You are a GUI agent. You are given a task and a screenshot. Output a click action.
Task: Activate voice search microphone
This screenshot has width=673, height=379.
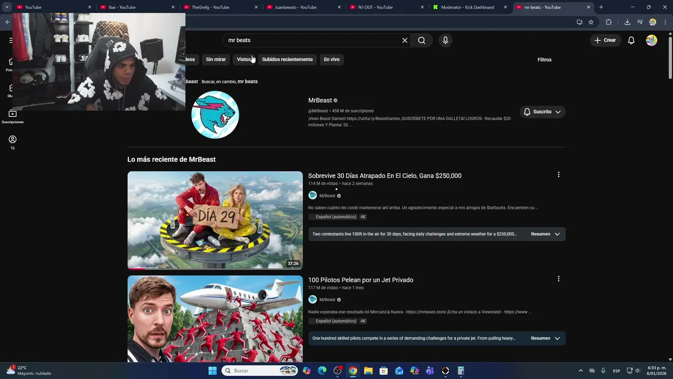coord(445,41)
